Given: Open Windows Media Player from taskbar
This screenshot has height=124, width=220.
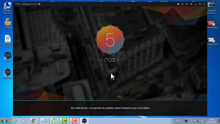Looking at the screenshot, I should 24,121.
